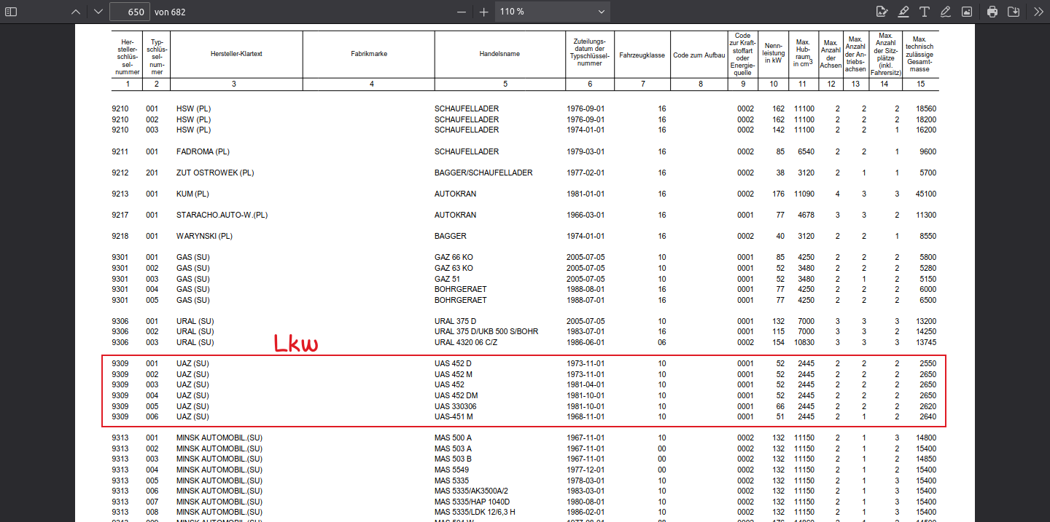This screenshot has height=522, width=1050.
Task: Click manufacturer key '9217'
Action: click(120, 215)
